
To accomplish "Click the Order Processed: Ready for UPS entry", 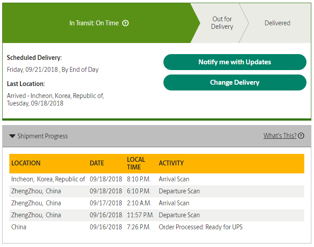I will pyautogui.click(x=200, y=227).
